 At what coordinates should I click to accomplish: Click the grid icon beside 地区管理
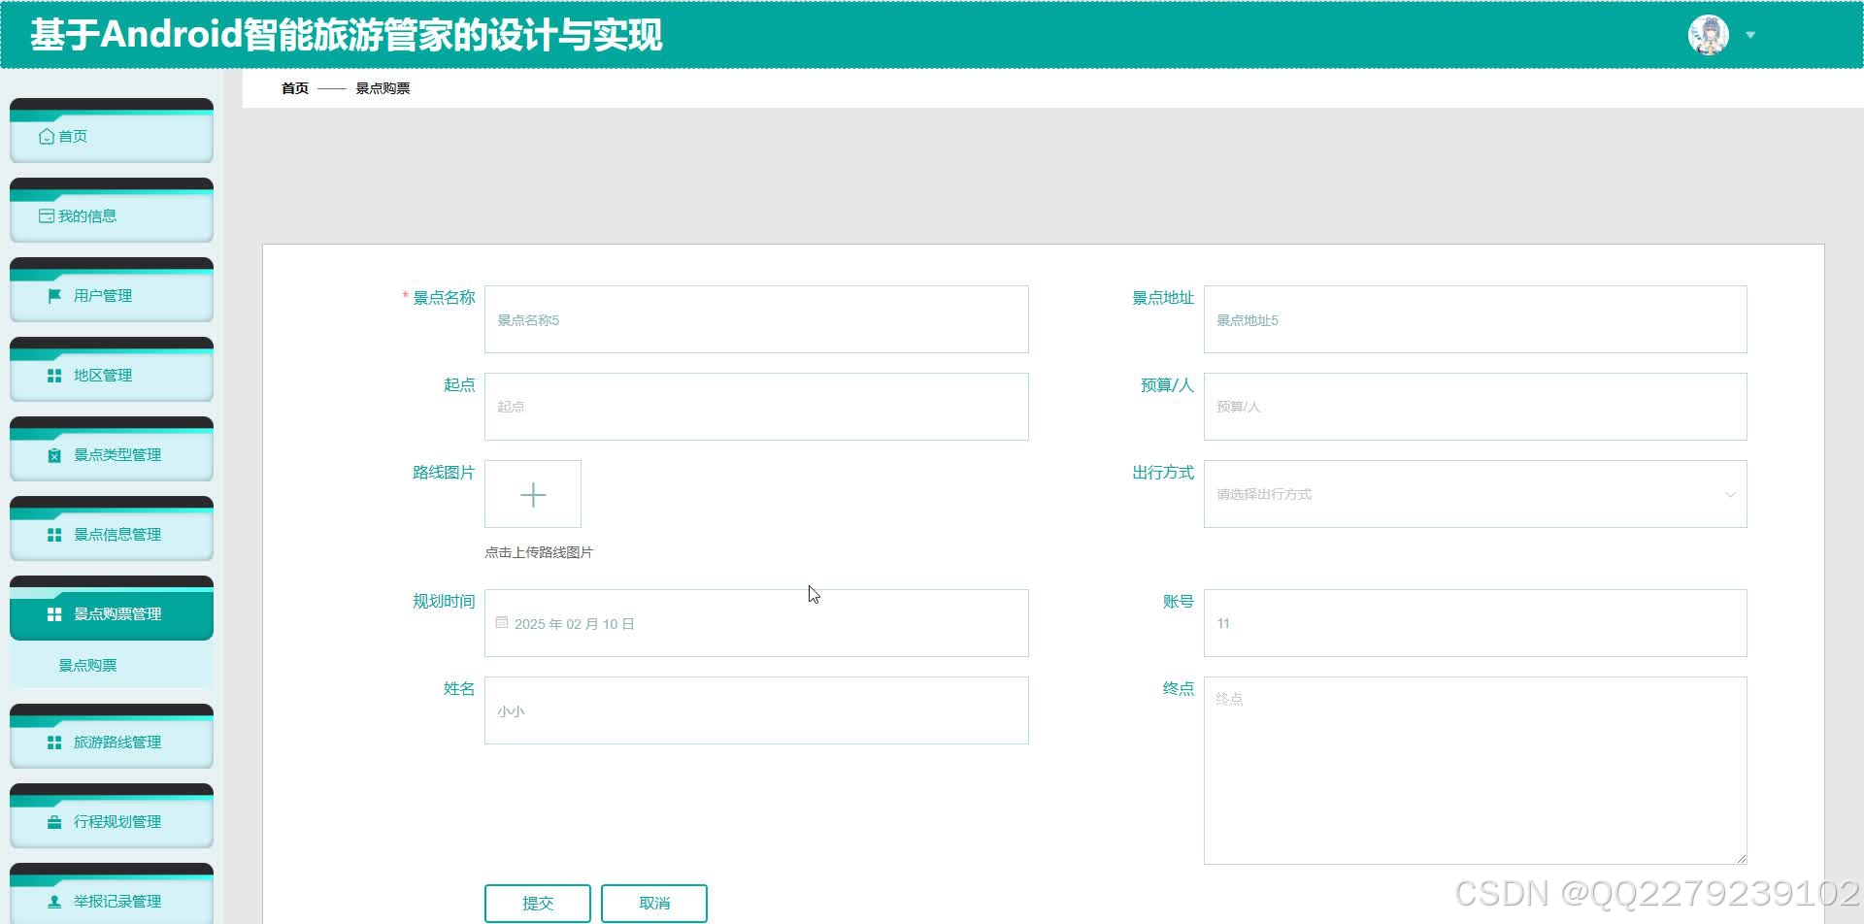[54, 376]
